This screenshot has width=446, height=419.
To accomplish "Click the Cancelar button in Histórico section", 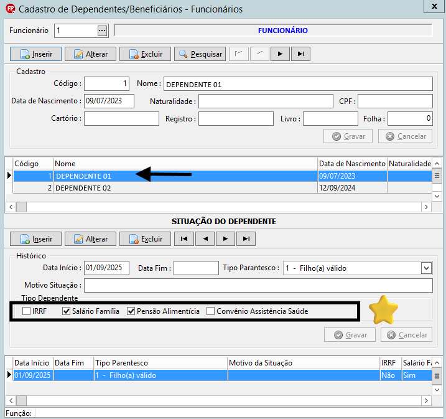I will (x=407, y=335).
